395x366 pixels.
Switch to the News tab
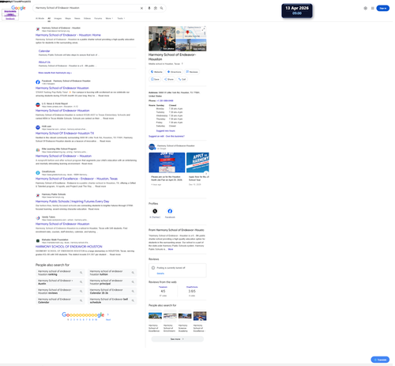tap(77, 18)
